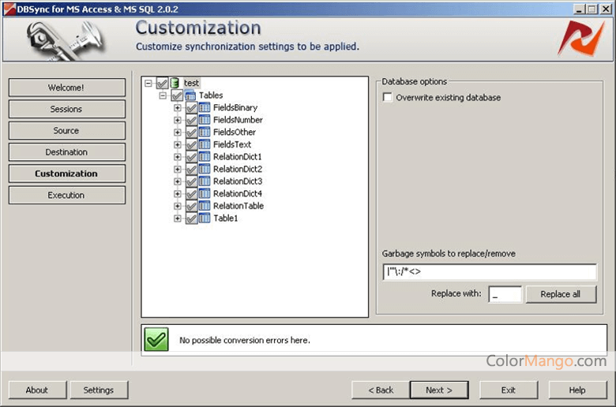Collapse the Tables node
Viewport: 616px width, 407px height.
coord(163,95)
